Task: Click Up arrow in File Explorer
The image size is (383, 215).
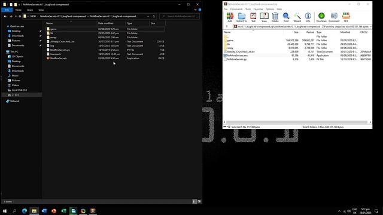Action: click(20, 16)
